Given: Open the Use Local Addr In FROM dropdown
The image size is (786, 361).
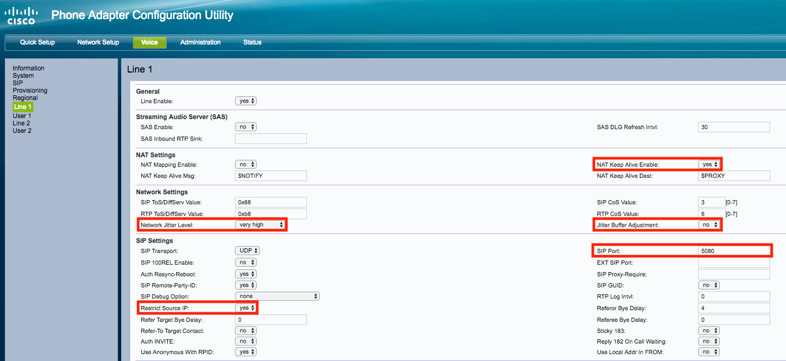Looking at the screenshot, I should (x=709, y=352).
